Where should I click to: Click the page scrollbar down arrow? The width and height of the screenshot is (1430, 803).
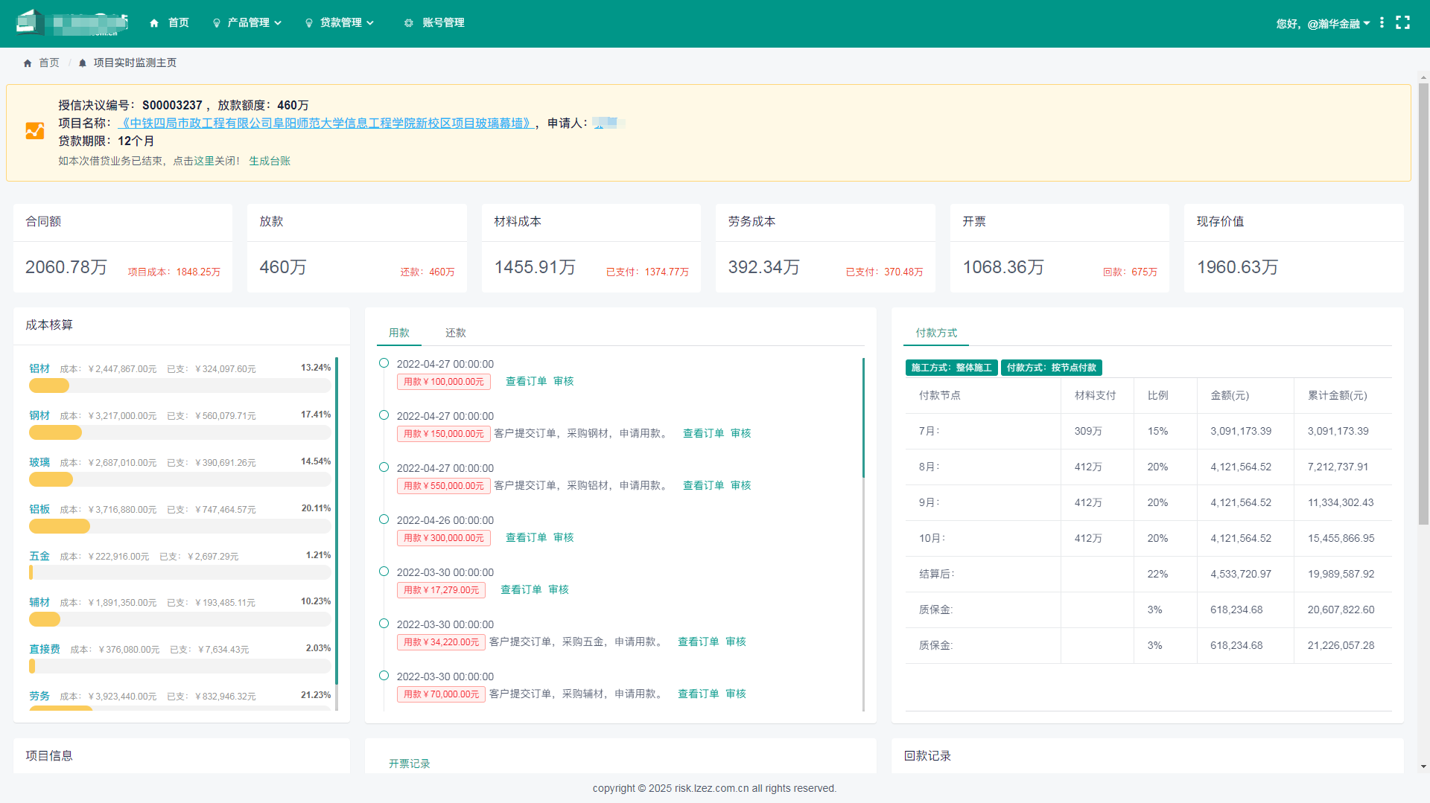(x=1423, y=767)
